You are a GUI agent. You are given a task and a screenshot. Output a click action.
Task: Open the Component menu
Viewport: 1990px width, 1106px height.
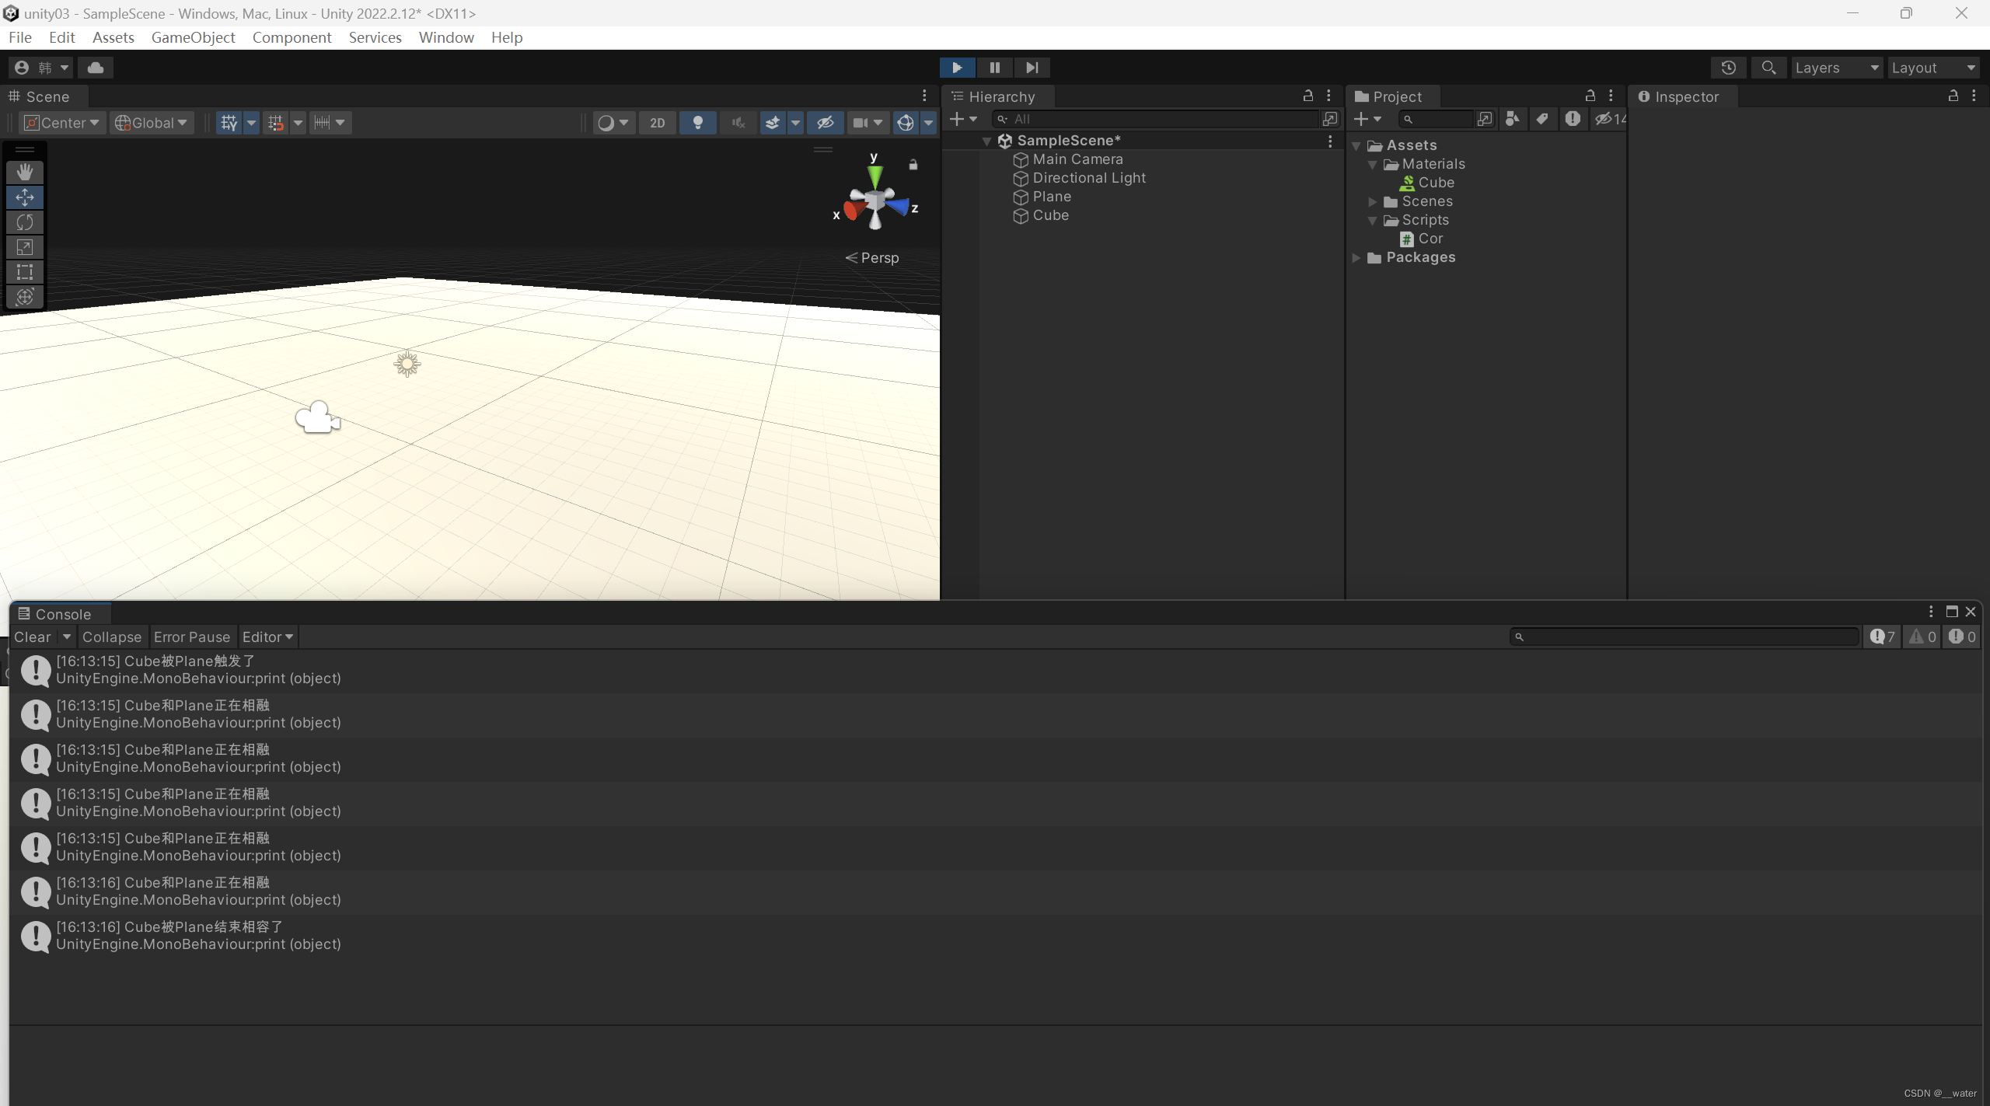point(292,37)
